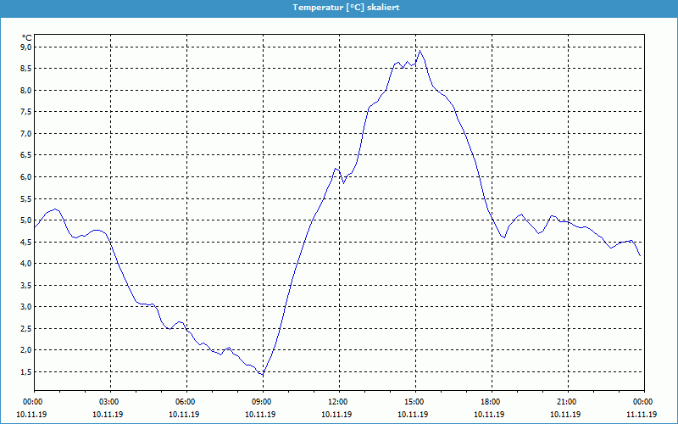The width and height of the screenshot is (678, 424).
Task: Select the "09:00" time axis label
Action: pos(263,402)
